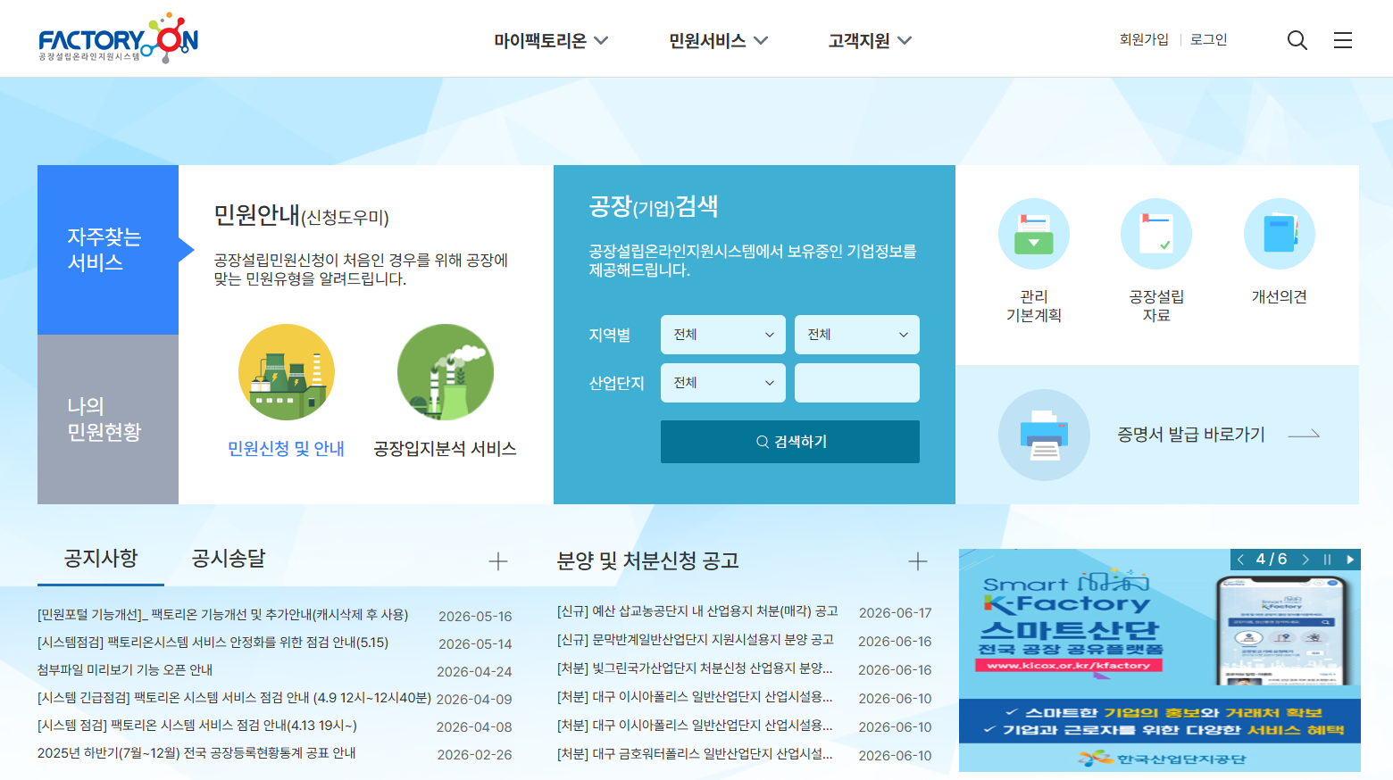The height and width of the screenshot is (780, 1393).
Task: Open the 산업단지 전체 dropdown
Action: point(723,383)
